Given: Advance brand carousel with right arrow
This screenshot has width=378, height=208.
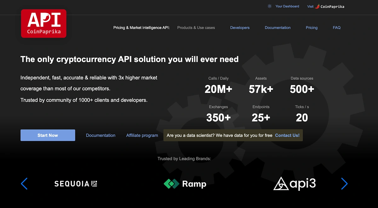Looking at the screenshot, I should click(344, 184).
